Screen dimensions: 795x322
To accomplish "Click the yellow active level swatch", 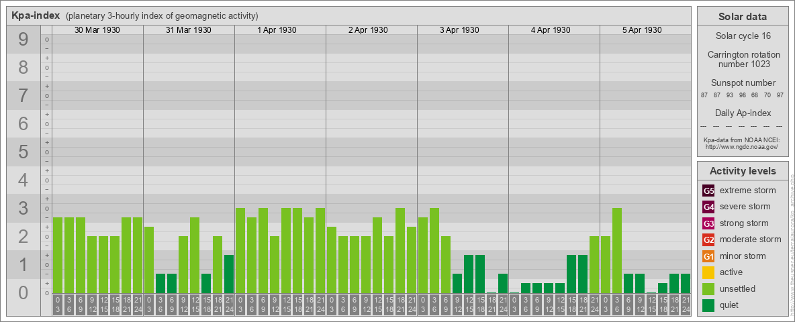I will point(708,272).
